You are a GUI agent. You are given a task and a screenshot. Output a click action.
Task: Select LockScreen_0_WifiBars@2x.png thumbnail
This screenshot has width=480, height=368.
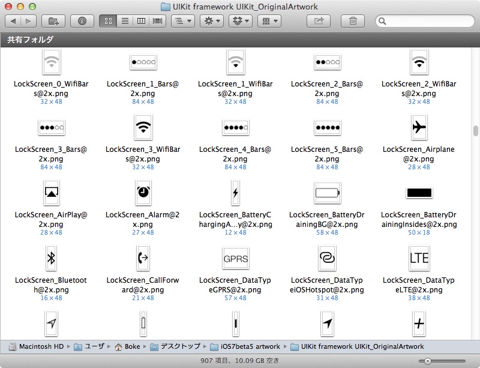click(52, 62)
